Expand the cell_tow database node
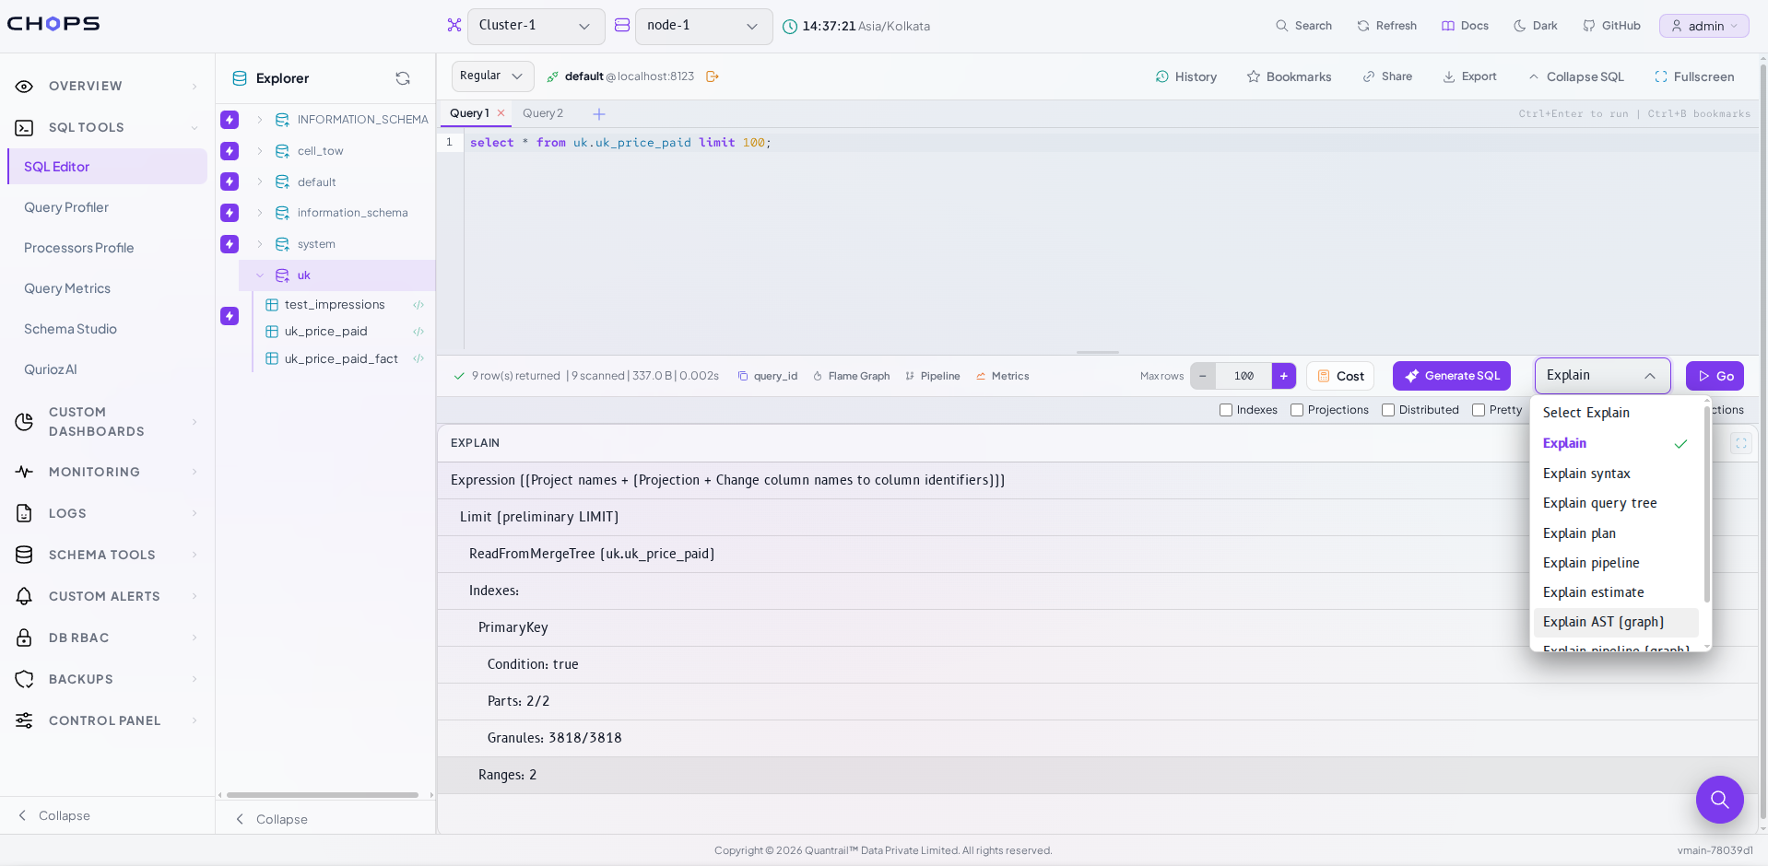 click(x=260, y=151)
